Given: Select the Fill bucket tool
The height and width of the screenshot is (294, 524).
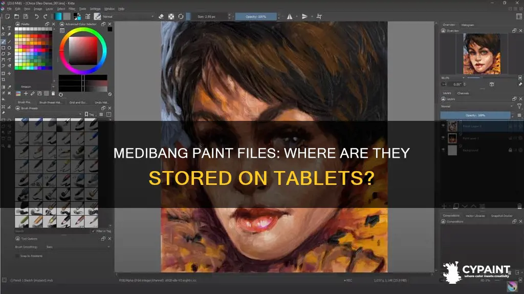Looking at the screenshot, I should click(4, 99).
